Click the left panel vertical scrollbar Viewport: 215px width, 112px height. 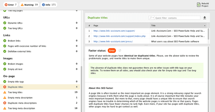pos(81,89)
